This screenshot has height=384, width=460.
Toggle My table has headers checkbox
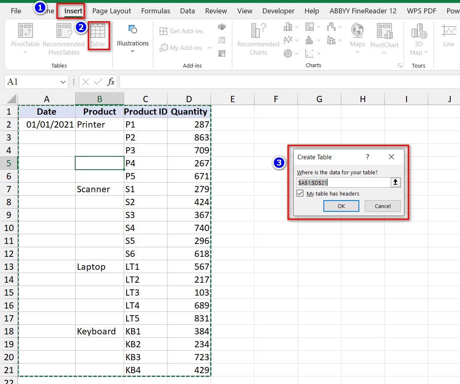click(x=300, y=193)
